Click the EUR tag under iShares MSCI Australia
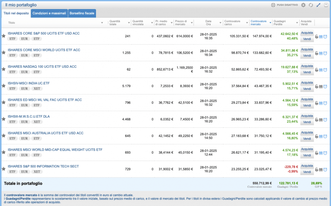The width and height of the screenshot is (331, 206). pyautogui.click(x=25, y=139)
